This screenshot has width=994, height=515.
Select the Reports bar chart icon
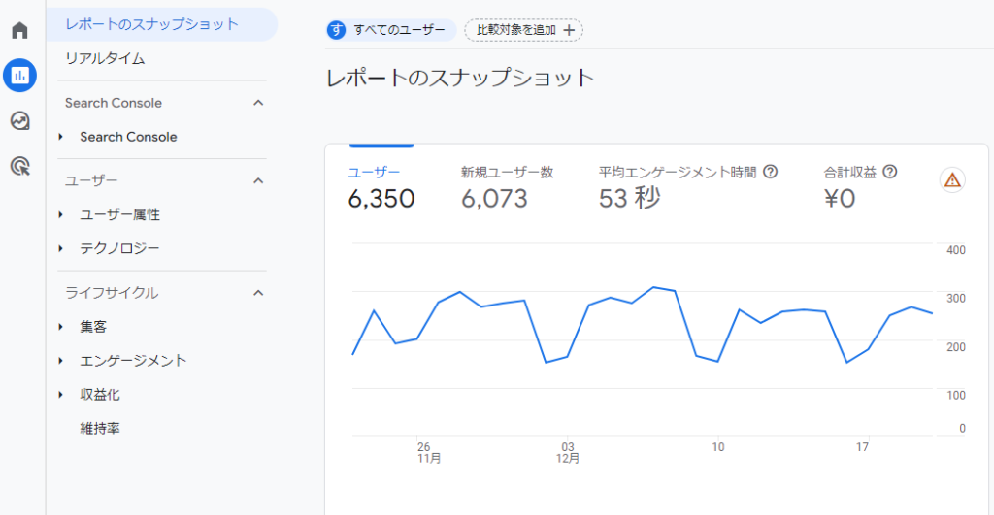coord(19,75)
